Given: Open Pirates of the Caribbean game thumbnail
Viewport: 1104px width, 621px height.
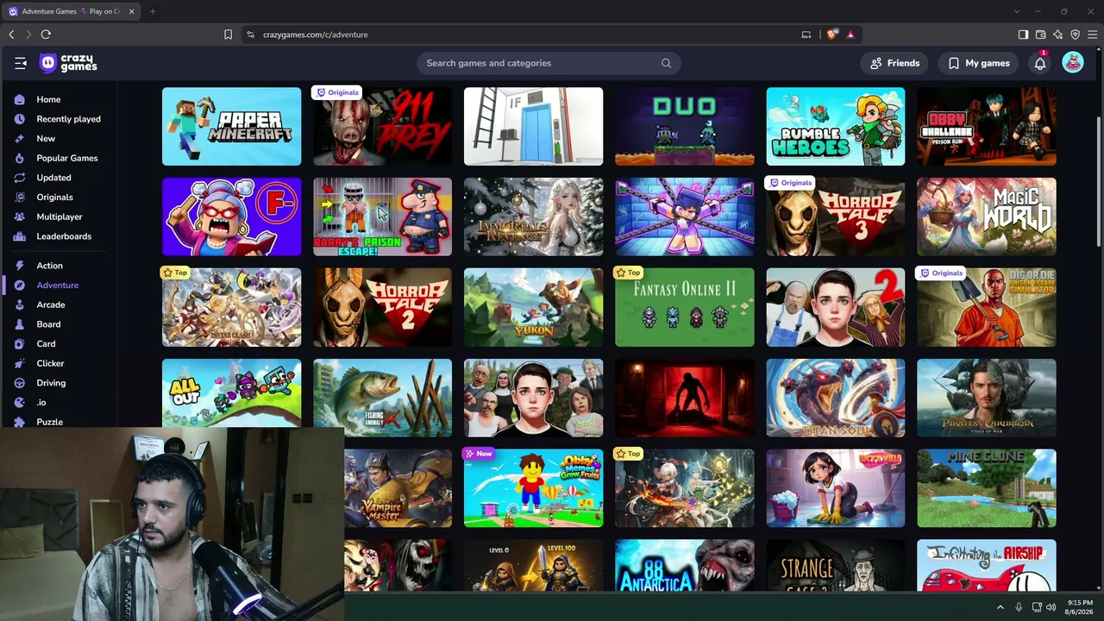Looking at the screenshot, I should [987, 398].
